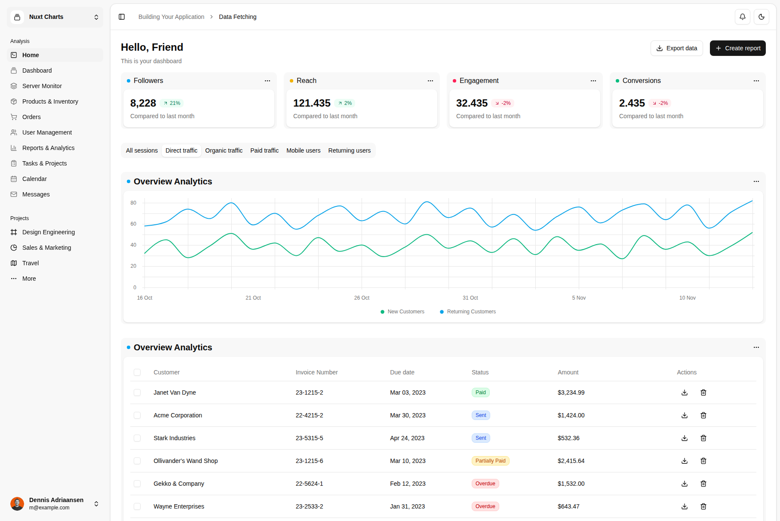This screenshot has height=521, width=780.
Task: Select the checkbox for Janet Van Dyne
Action: (x=137, y=392)
